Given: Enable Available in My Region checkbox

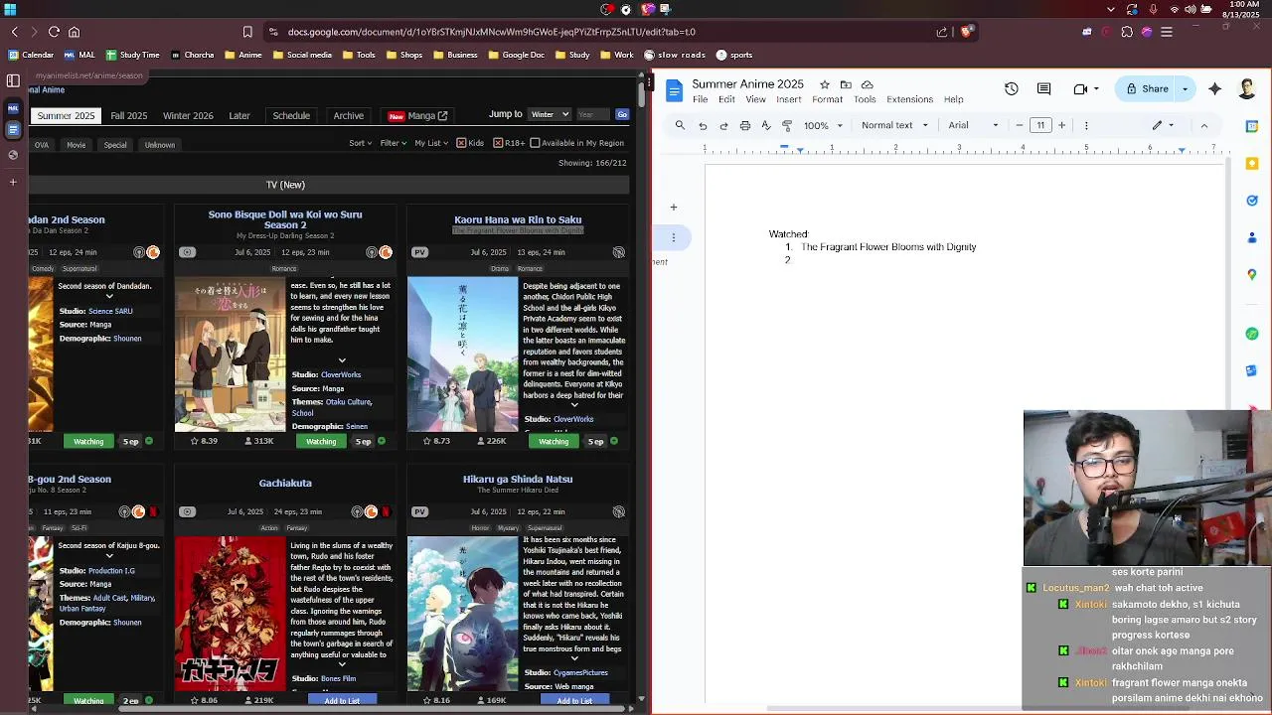Looking at the screenshot, I should (535, 143).
